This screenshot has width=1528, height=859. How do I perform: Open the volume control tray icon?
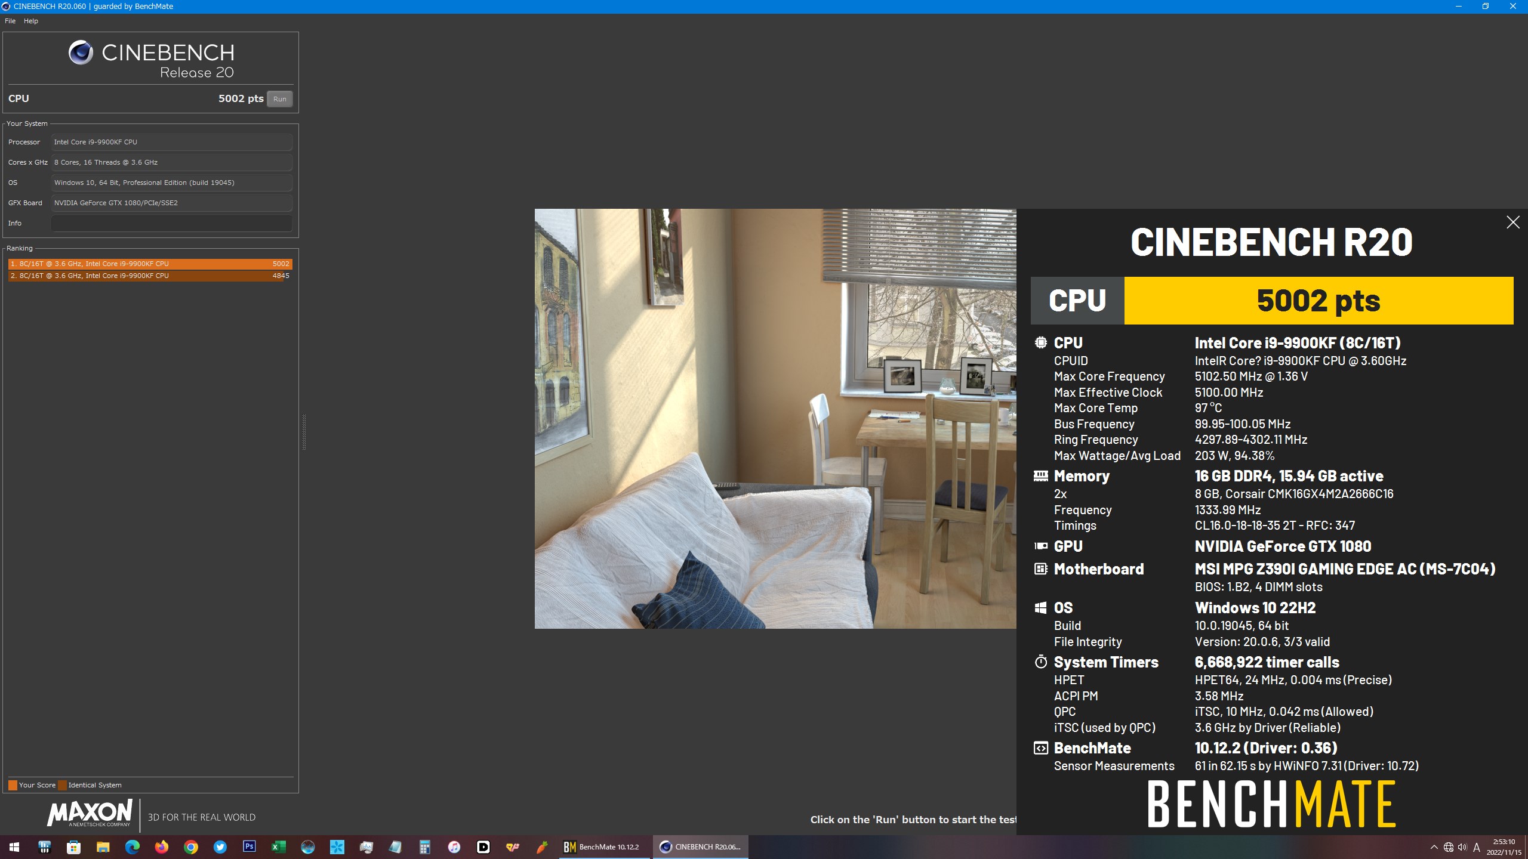pyautogui.click(x=1462, y=847)
